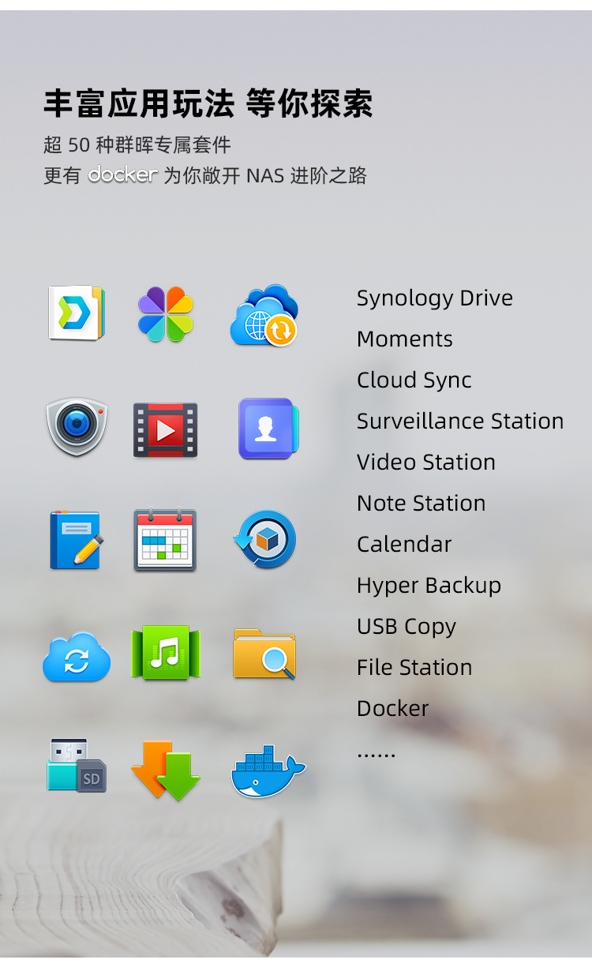
Task: Open the green Audio Station music icon
Action: 165,653
